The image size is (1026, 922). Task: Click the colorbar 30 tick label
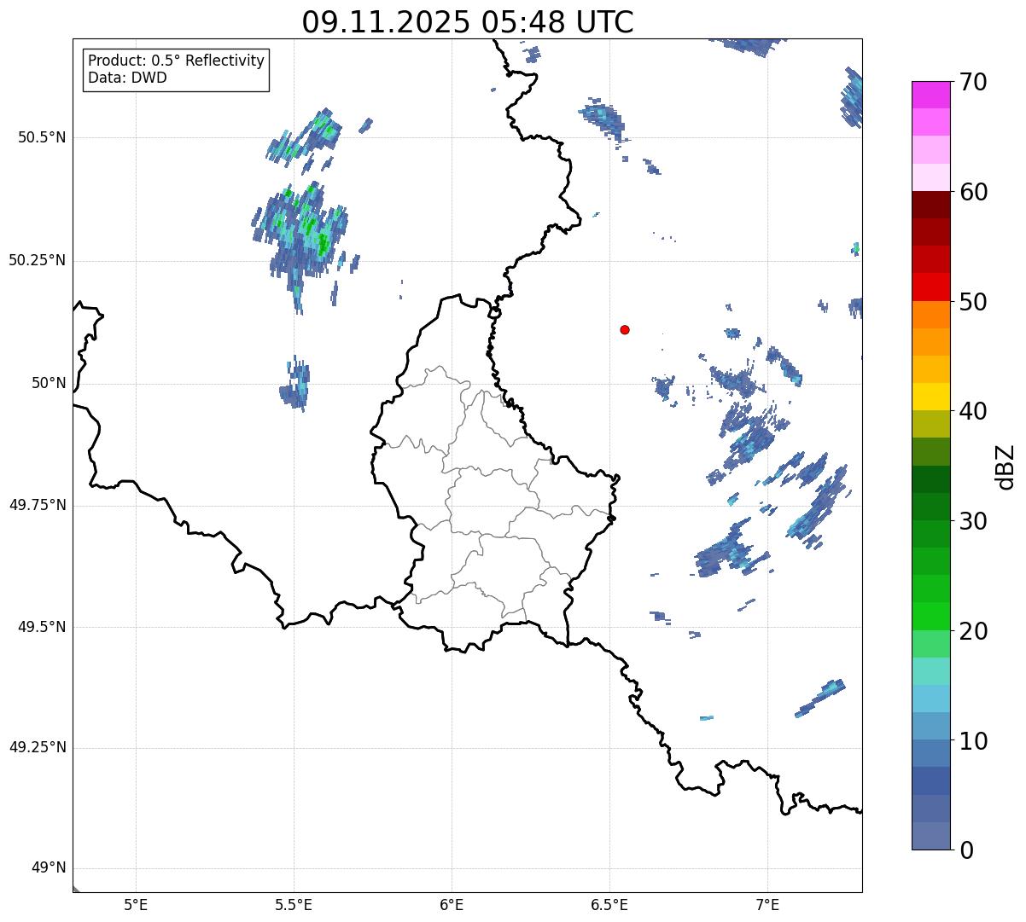[973, 521]
